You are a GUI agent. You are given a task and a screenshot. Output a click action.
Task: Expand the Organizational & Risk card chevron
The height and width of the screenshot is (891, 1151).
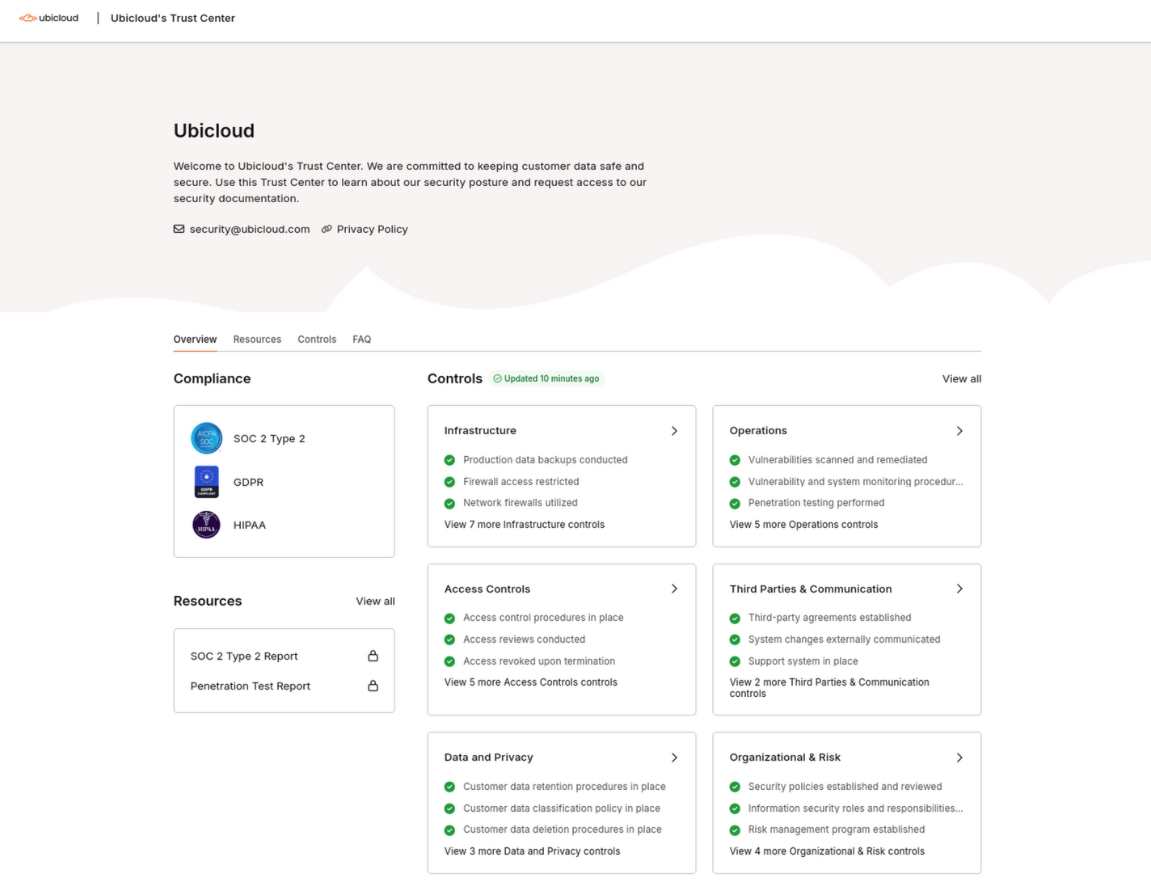tap(959, 758)
